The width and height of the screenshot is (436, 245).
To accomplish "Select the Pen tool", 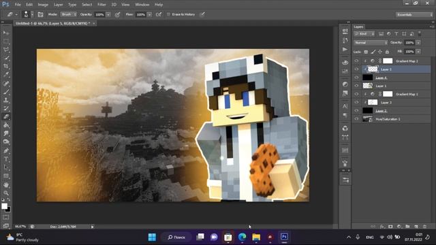I will coord(6,151).
